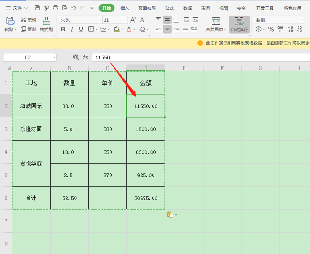310x254 pixels.
Task: Switch to the 数据 tab
Action: click(188, 8)
